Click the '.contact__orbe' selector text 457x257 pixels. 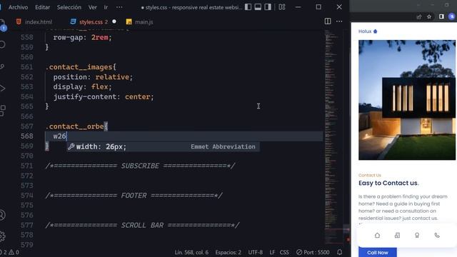tap(74, 126)
